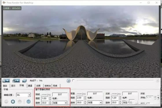Switch to the 显示 tab
162x108 pixels.
click(13, 86)
